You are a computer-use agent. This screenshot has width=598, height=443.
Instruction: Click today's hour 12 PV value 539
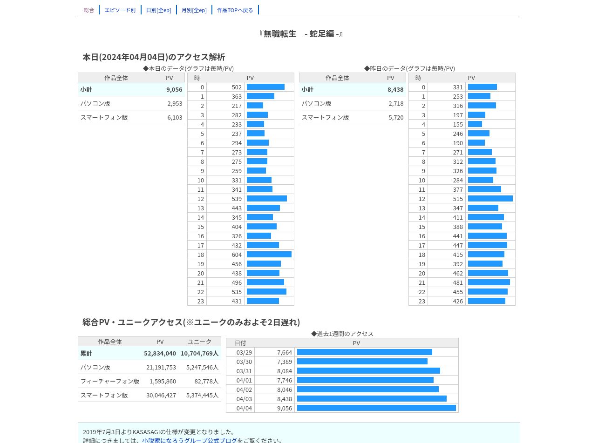[x=237, y=199]
